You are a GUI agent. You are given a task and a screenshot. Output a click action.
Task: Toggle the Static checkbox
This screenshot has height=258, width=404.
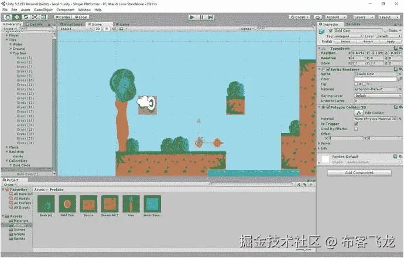(x=386, y=30)
